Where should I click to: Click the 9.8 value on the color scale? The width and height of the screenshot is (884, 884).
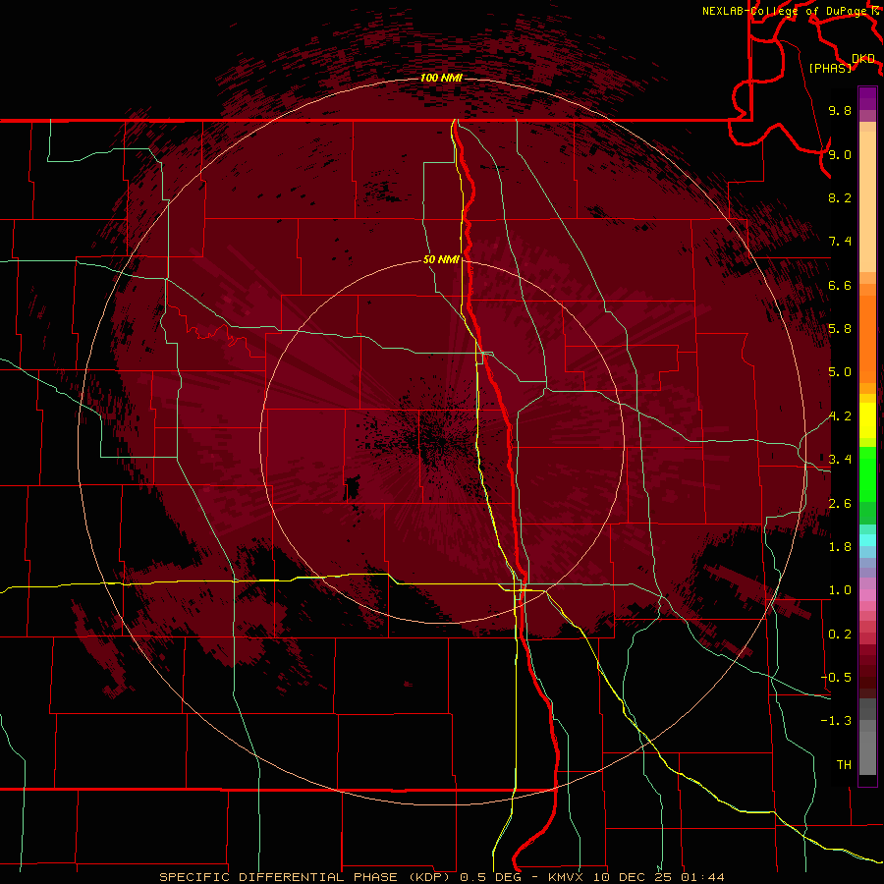(x=840, y=110)
